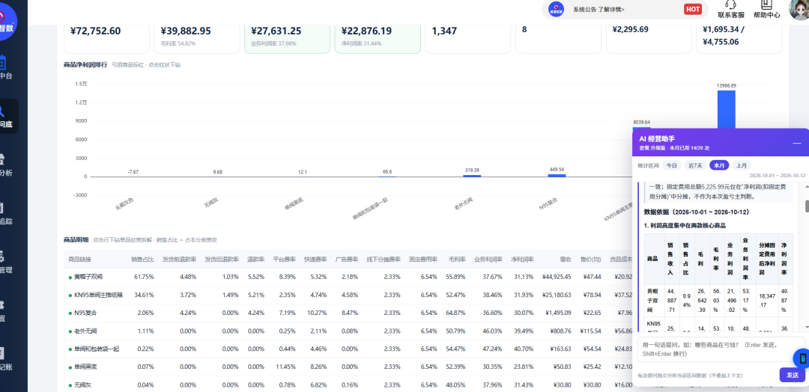Click the ¥39,882.95 gross profit card
This screenshot has width=809, height=392.
(197, 39)
